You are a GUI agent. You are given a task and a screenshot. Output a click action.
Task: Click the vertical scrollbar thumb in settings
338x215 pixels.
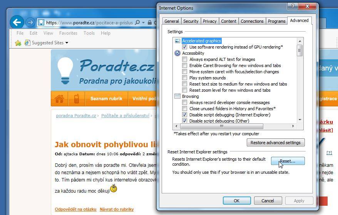(x=300, y=50)
